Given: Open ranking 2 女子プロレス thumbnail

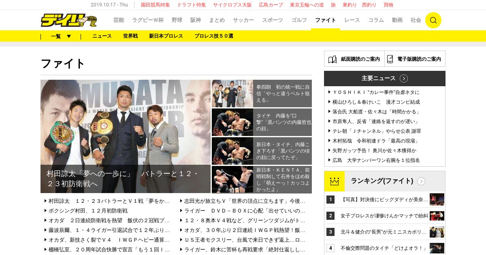Looking at the screenshot, I should (x=437, y=216).
